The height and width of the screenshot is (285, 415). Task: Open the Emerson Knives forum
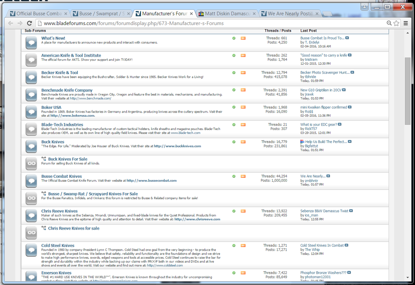(56, 273)
